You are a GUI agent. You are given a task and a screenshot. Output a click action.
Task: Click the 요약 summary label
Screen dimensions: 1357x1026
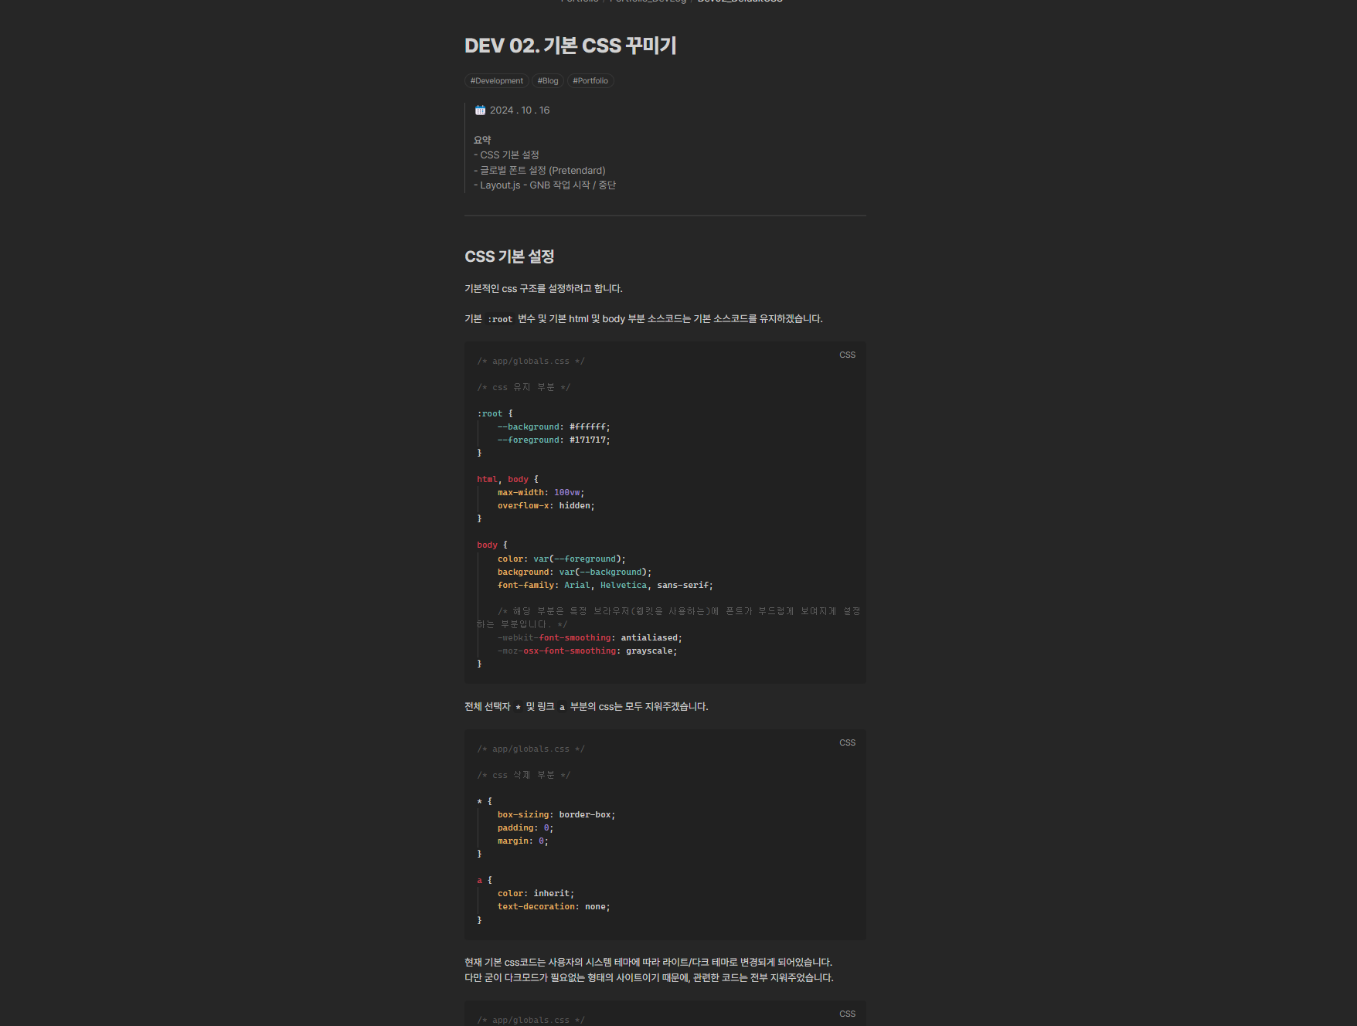pyautogui.click(x=482, y=140)
